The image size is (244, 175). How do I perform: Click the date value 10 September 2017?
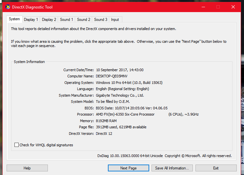pos(112,70)
